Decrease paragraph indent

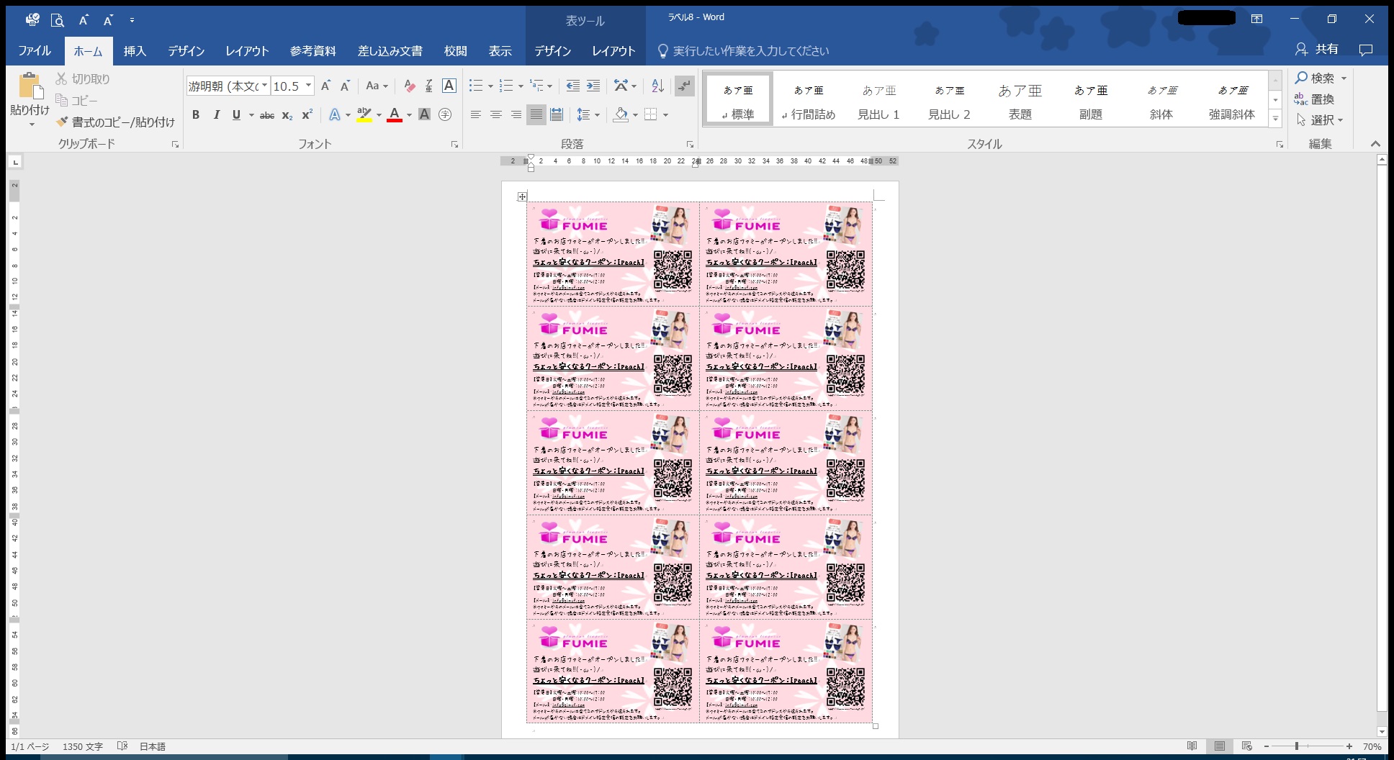(573, 86)
